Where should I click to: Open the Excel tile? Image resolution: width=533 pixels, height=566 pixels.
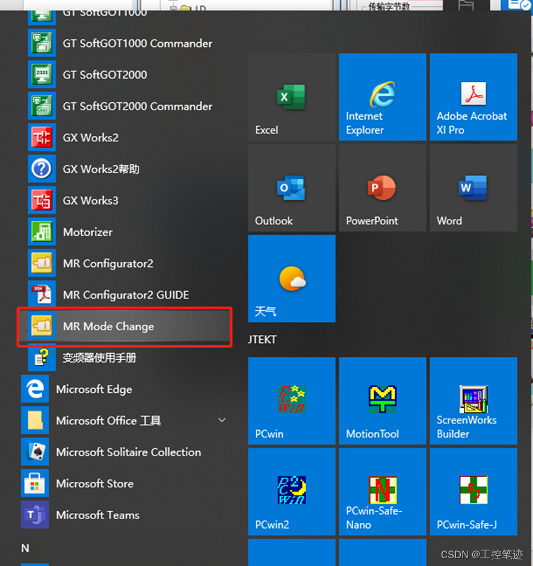click(292, 97)
